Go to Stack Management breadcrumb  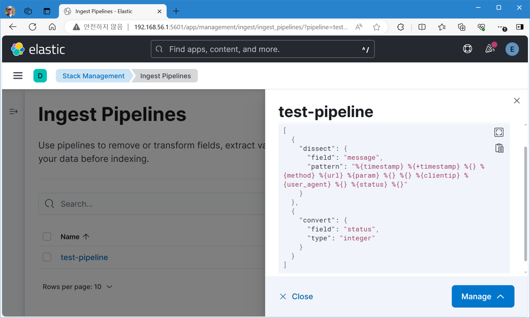[x=94, y=76]
